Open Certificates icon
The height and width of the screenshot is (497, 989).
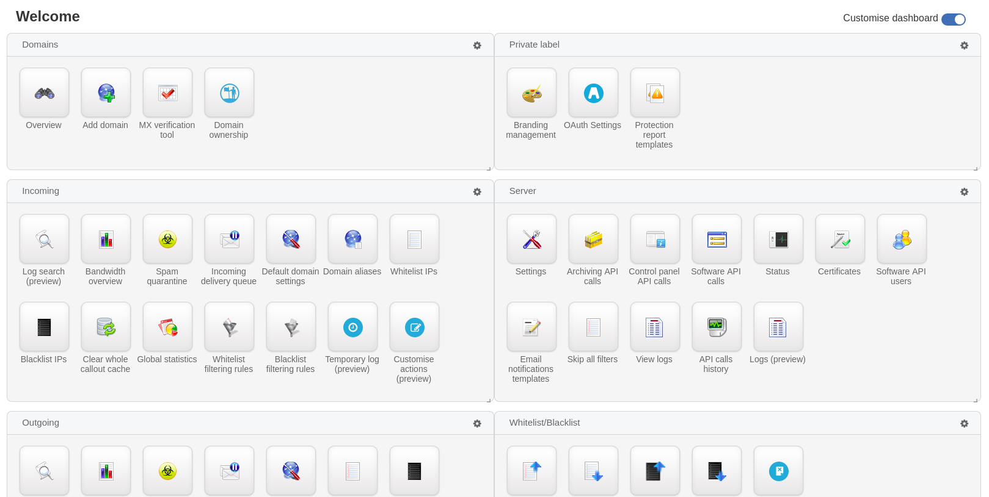[x=840, y=239]
